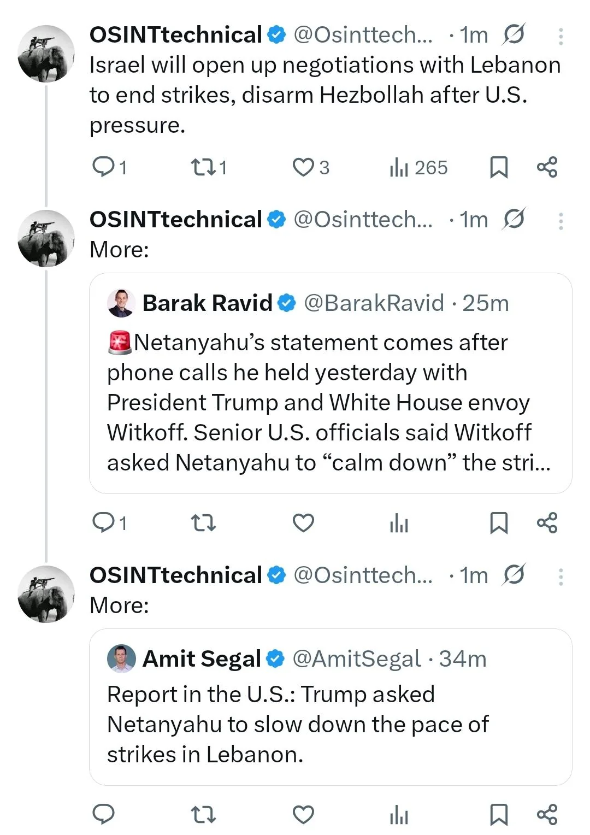The width and height of the screenshot is (590, 835).
Task: Open Amit Segal's profile via display name
Action: 202,658
